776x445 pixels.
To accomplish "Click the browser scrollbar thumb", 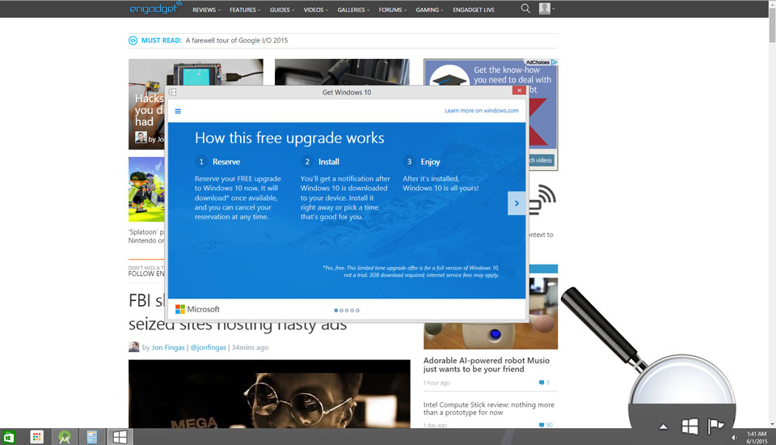I will coord(772,25).
